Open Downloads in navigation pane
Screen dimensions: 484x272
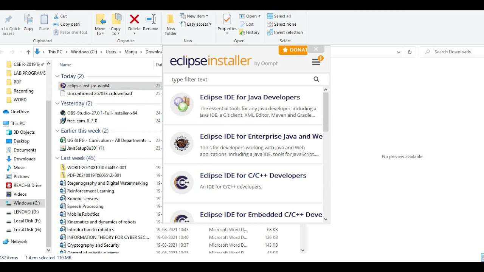[25, 159]
